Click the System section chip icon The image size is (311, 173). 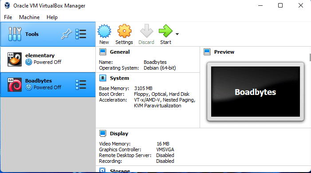(103, 78)
